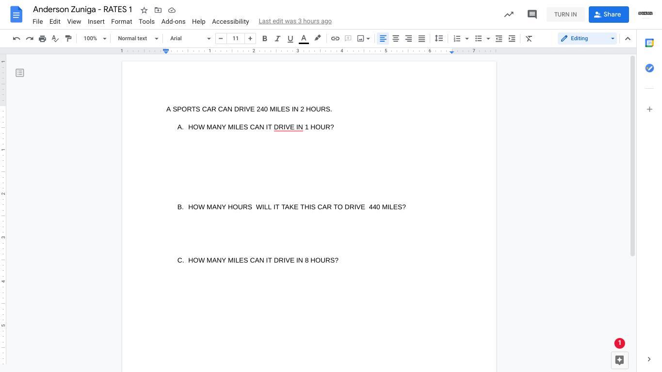Star this document
This screenshot has width=662, height=372.
click(144, 10)
